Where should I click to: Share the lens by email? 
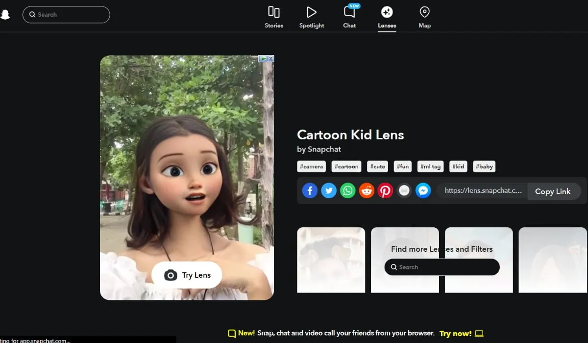[404, 190]
